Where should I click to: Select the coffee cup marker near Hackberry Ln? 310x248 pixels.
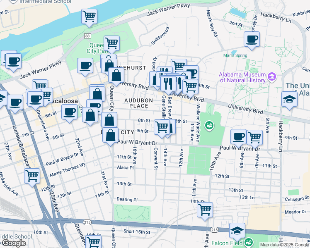pos(252,40)
